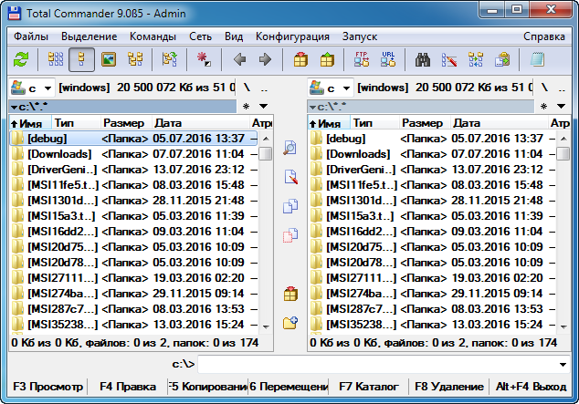Toggle the full details view button
The height and width of the screenshot is (404, 579).
coord(82,60)
